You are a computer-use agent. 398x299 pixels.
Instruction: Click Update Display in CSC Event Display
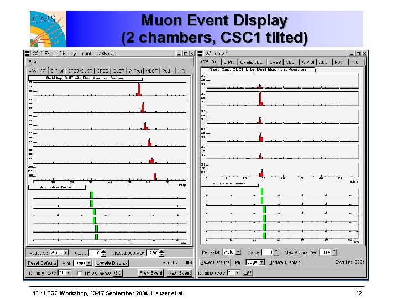point(112,263)
